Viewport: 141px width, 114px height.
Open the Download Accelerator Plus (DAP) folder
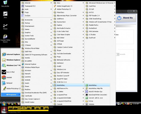[37, 93]
